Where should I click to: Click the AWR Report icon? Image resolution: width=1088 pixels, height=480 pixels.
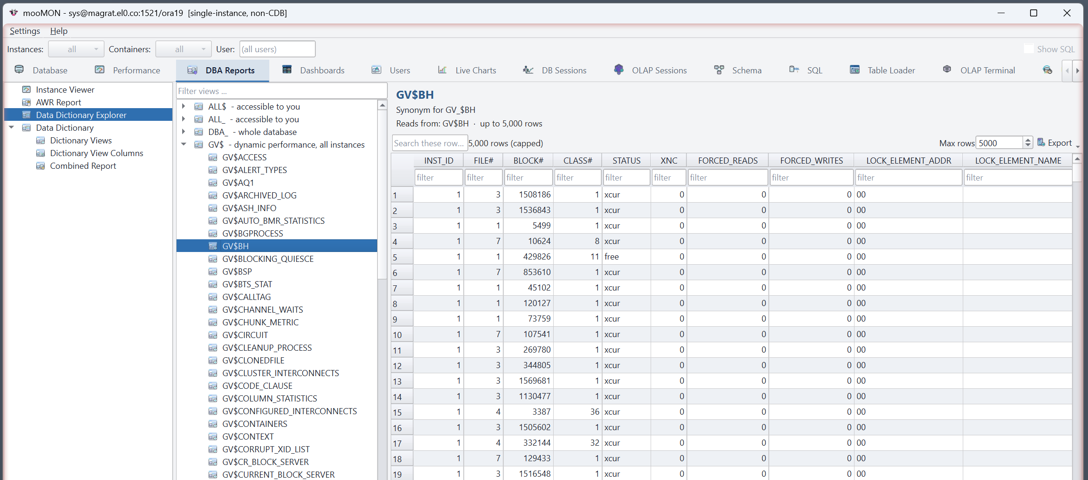(27, 102)
